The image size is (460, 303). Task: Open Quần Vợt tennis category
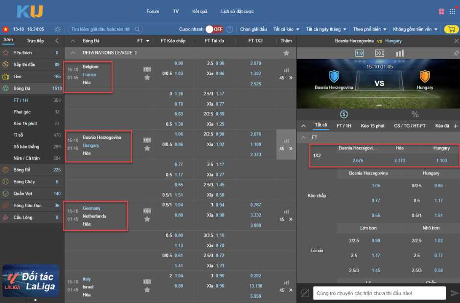[32, 194]
